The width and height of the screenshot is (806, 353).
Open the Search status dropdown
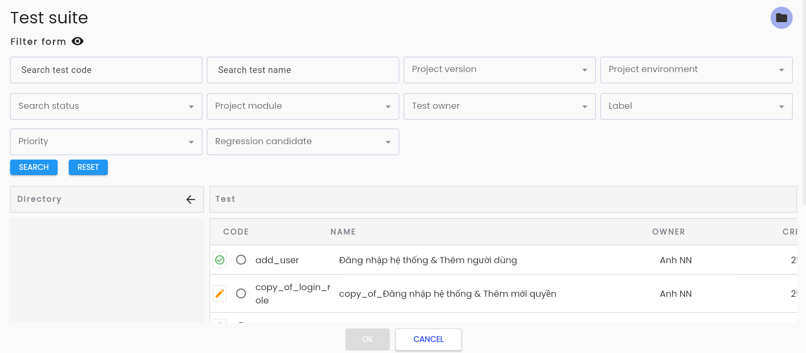point(106,106)
